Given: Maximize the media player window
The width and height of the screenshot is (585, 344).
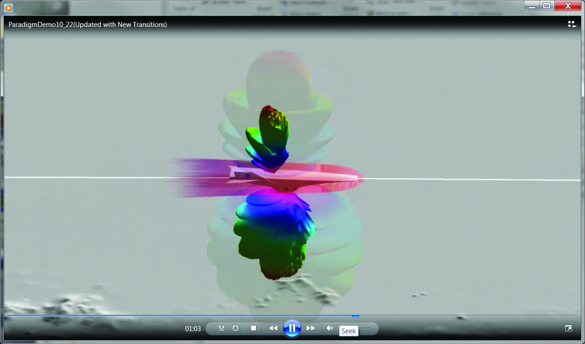Looking at the screenshot, I should point(546,6).
